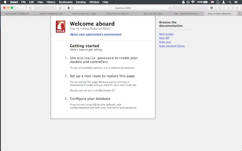The width and height of the screenshot is (242, 151).
Task: Open the Wi-Fi status menu
Action: [x=193, y=2]
